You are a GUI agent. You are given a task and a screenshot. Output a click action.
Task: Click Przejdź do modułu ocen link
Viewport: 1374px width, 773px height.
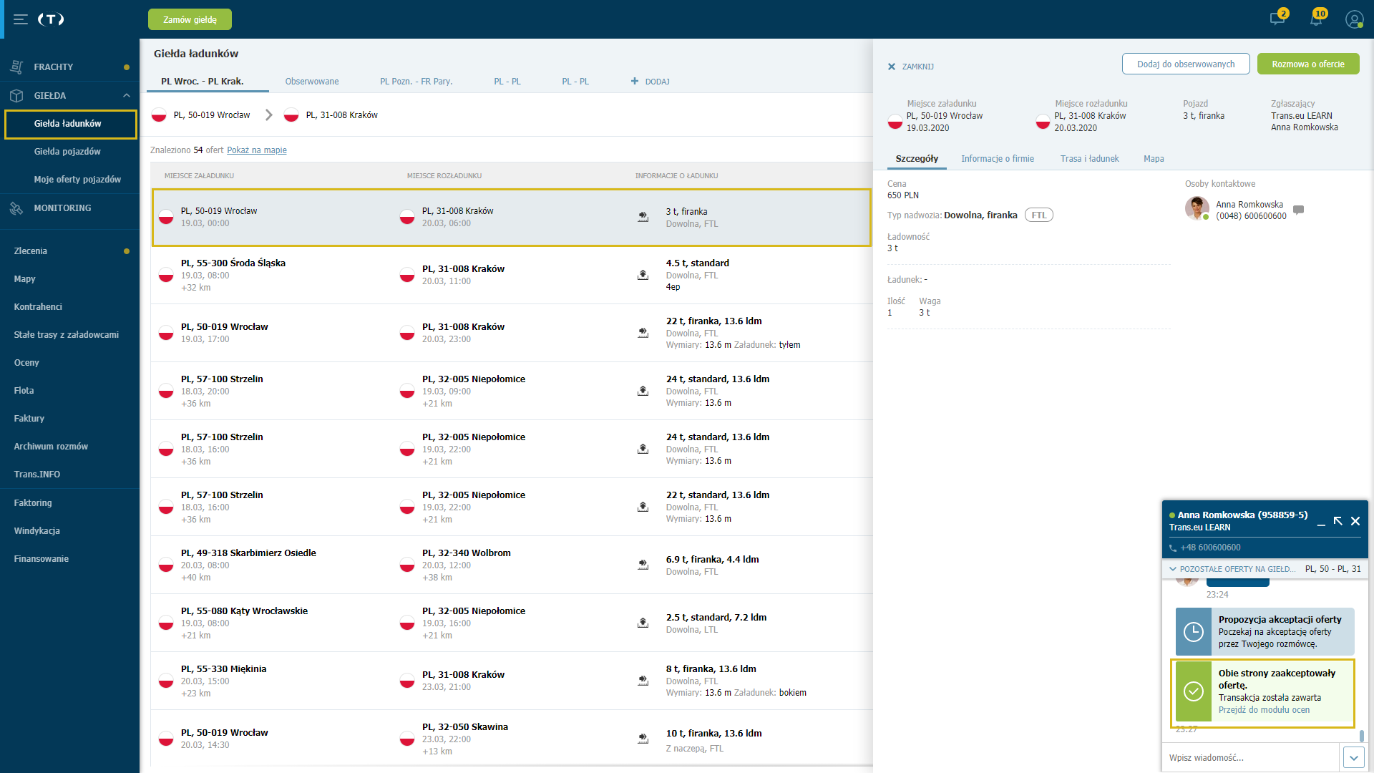tap(1264, 710)
